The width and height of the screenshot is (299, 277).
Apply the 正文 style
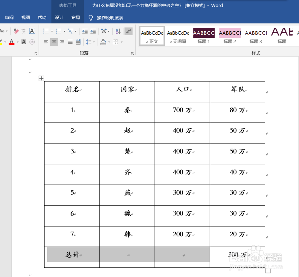(152, 36)
